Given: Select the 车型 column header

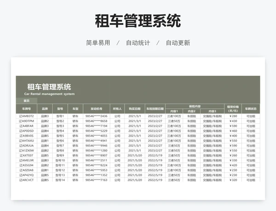Looking at the screenshot, I should [x=75, y=109].
